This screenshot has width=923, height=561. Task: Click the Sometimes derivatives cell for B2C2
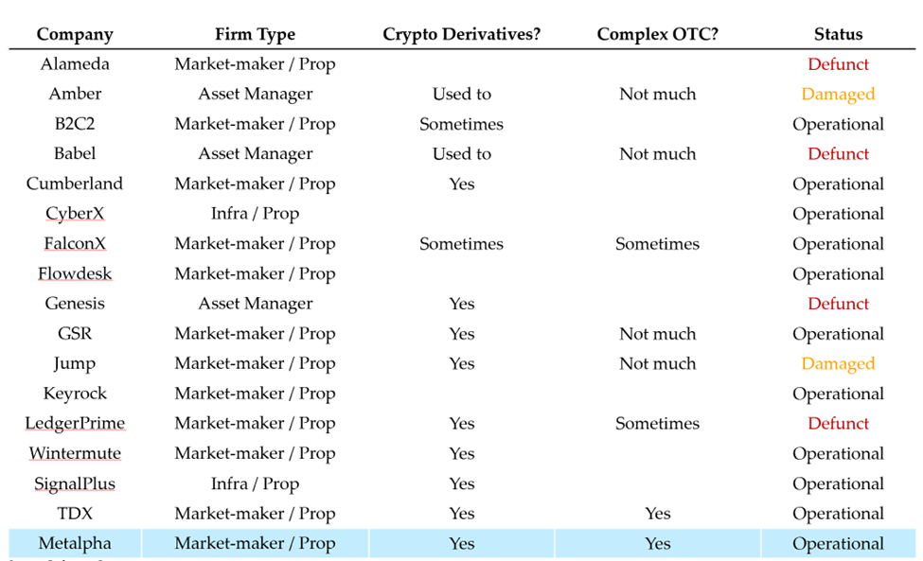(462, 124)
